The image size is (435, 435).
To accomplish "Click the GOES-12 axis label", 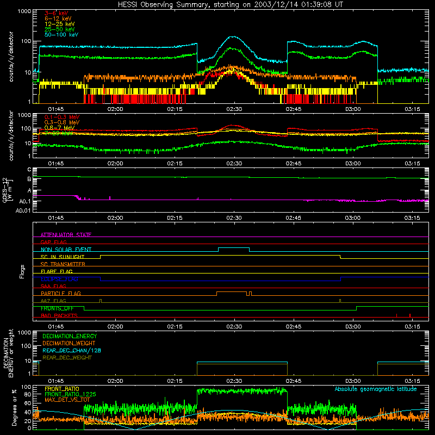I will tap(8, 190).
